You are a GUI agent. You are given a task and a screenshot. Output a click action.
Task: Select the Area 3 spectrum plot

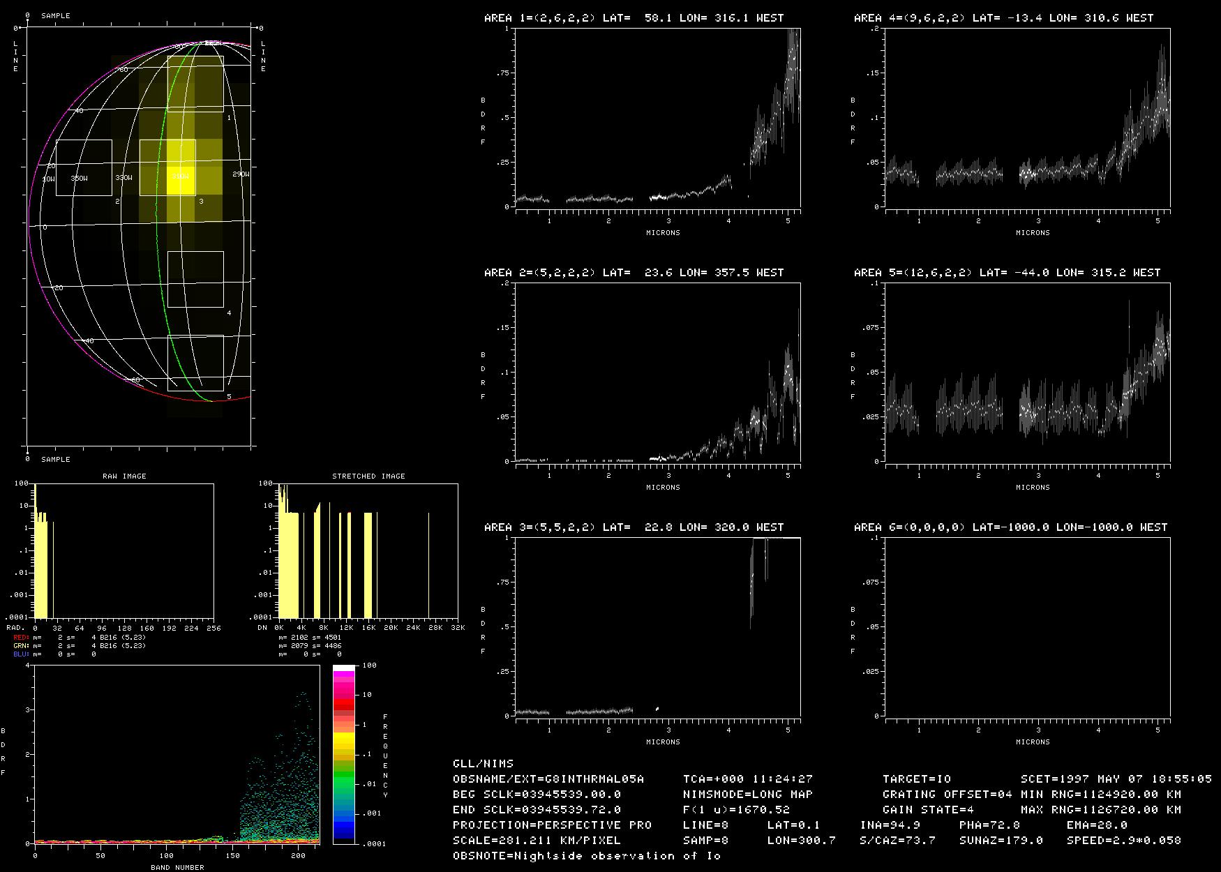[657, 626]
